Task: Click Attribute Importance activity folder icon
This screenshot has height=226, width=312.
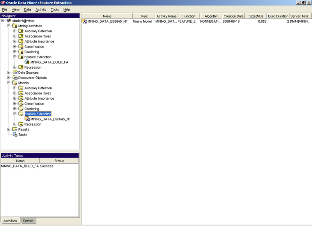Action: click(x=21, y=41)
